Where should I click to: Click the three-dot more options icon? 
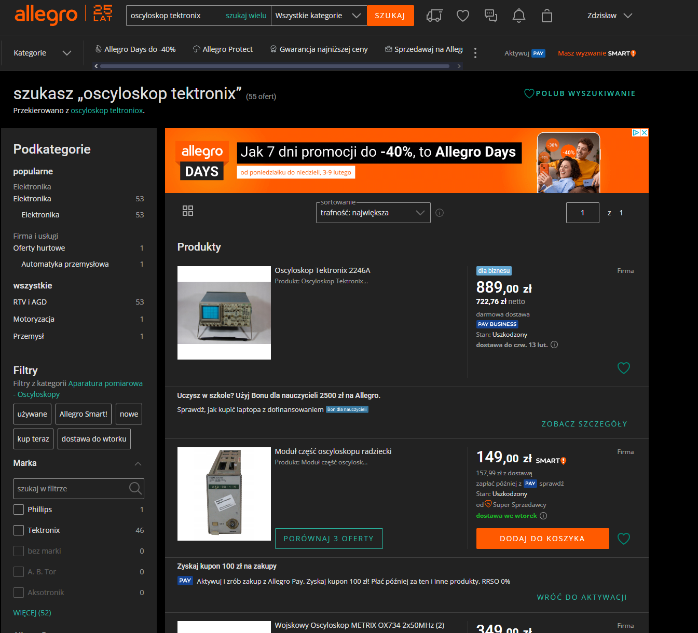pos(475,53)
